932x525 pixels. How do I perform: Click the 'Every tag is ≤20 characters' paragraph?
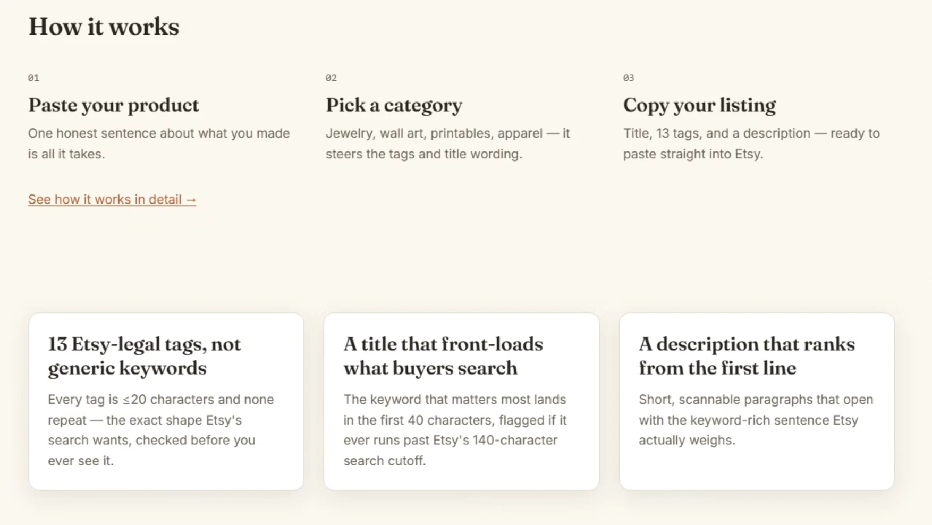click(161, 430)
